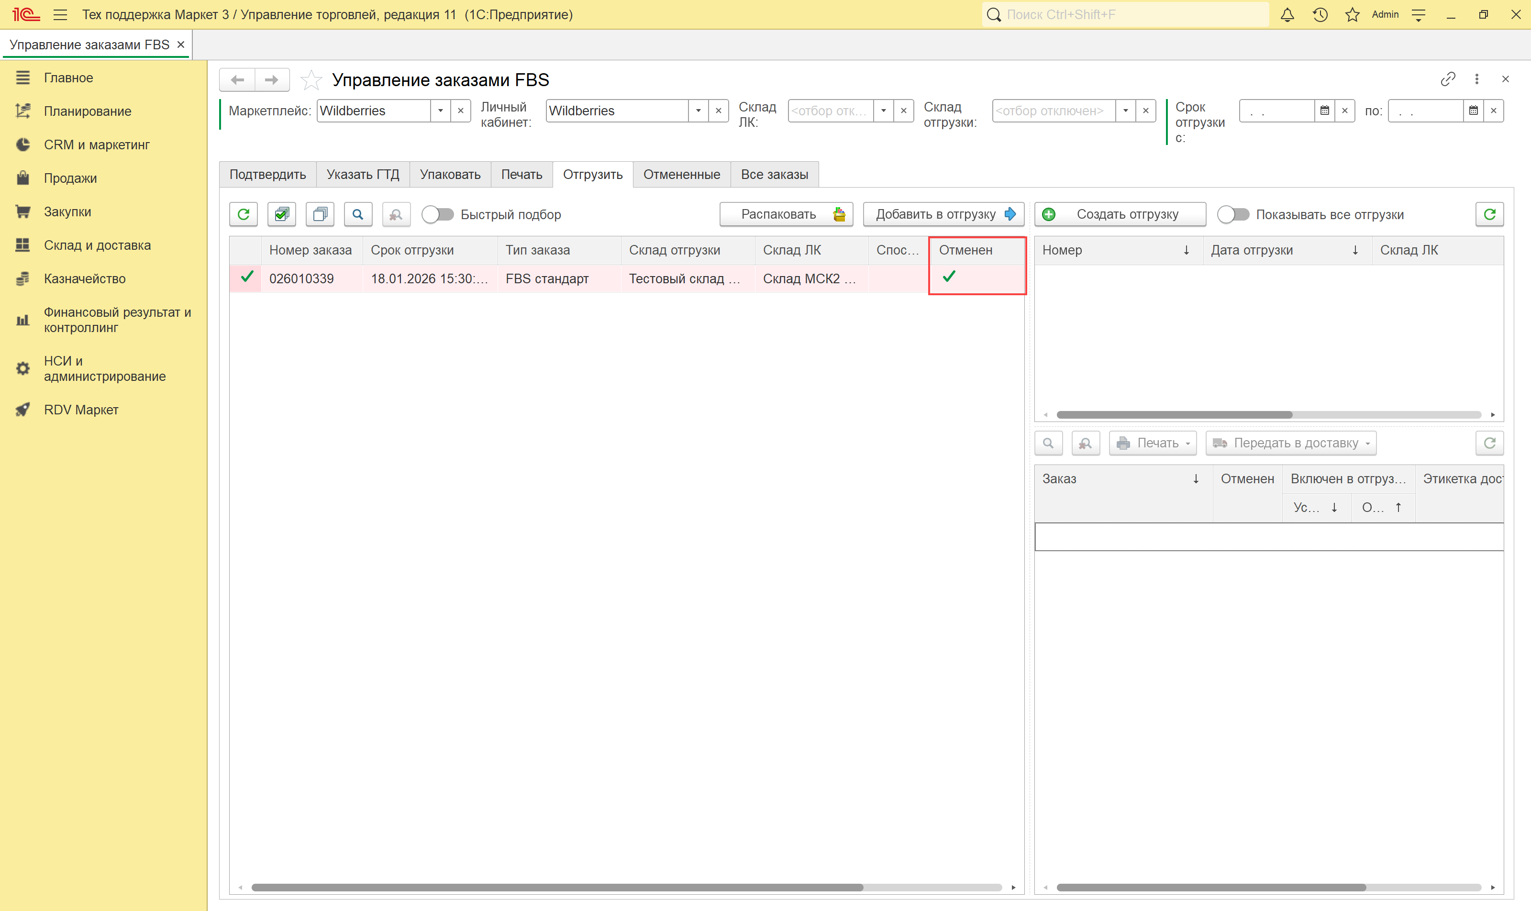Open history clock icon in title bar

(1320, 15)
